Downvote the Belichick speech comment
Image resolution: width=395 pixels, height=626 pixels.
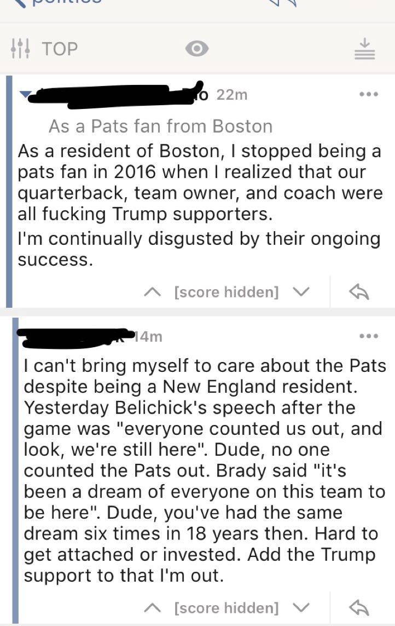[x=301, y=608]
